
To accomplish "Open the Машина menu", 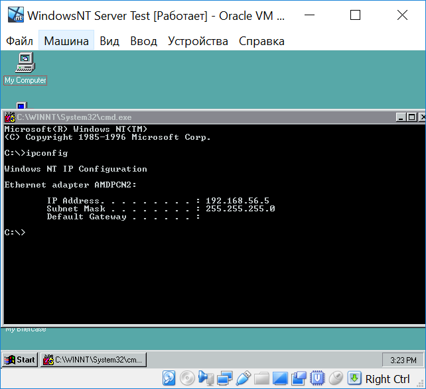I will pyautogui.click(x=66, y=41).
